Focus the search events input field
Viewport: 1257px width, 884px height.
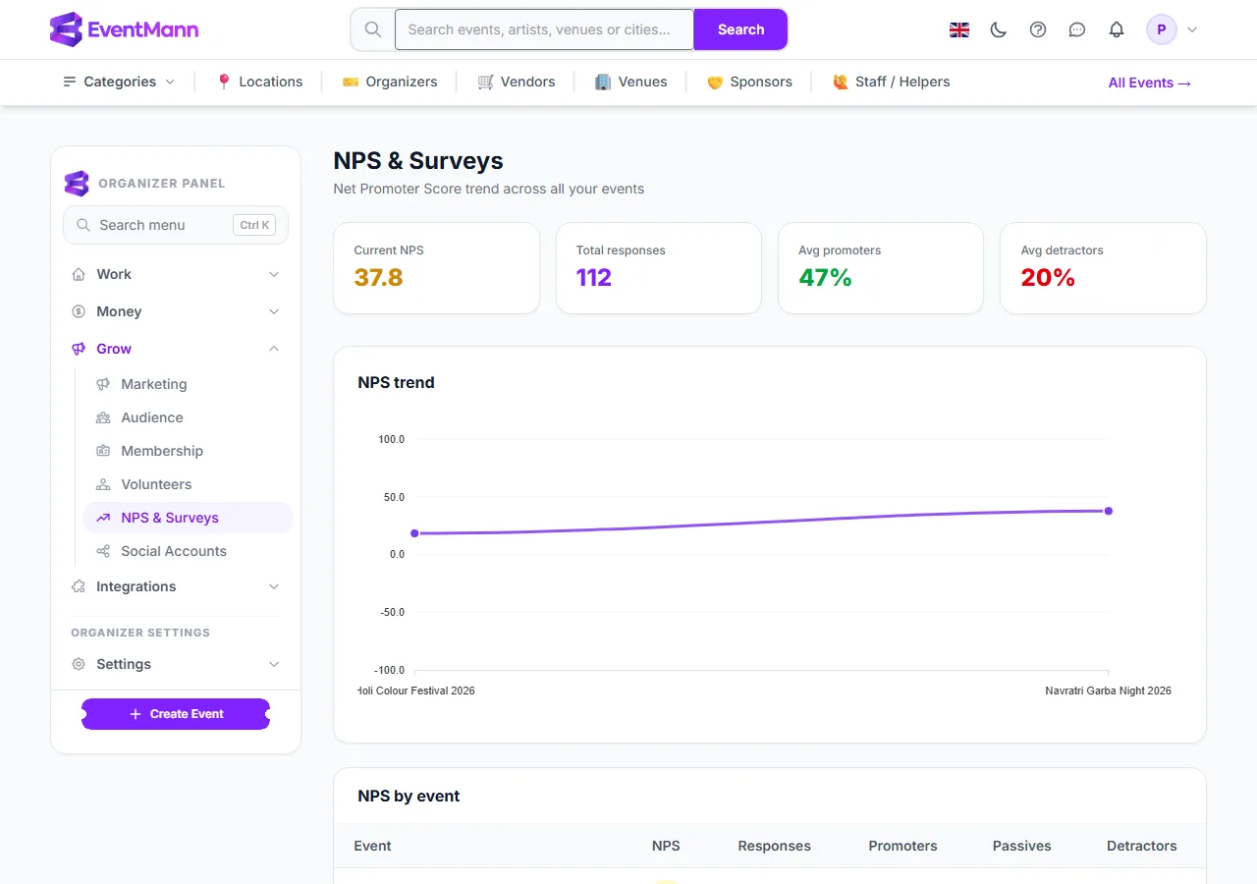544,29
